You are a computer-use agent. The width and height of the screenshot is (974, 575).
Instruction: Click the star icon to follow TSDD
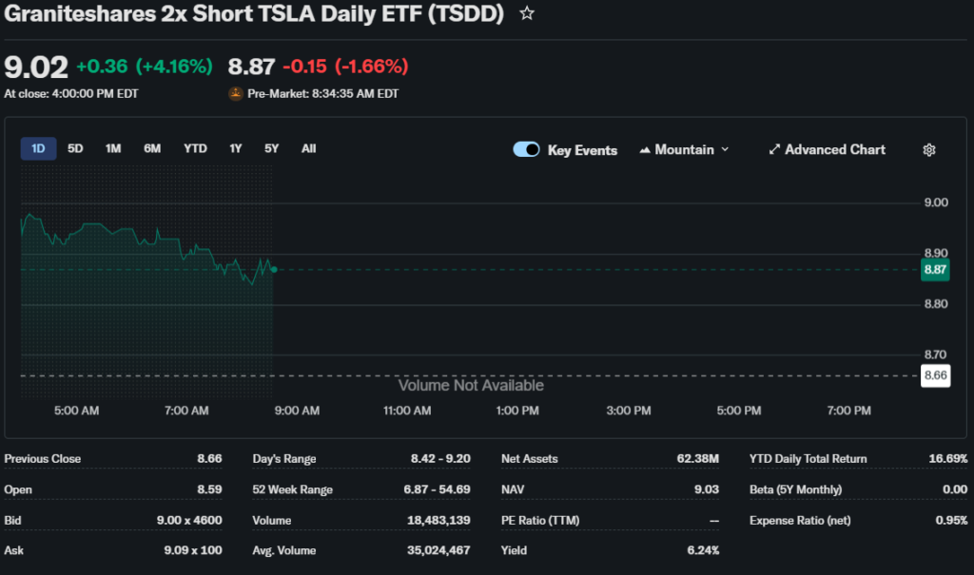527,14
